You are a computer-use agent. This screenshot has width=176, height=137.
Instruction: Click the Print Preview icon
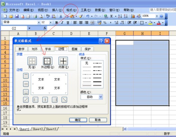(41, 16)
